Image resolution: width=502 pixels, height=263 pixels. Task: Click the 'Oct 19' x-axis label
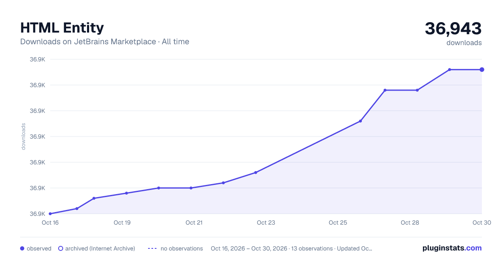coord(122,223)
